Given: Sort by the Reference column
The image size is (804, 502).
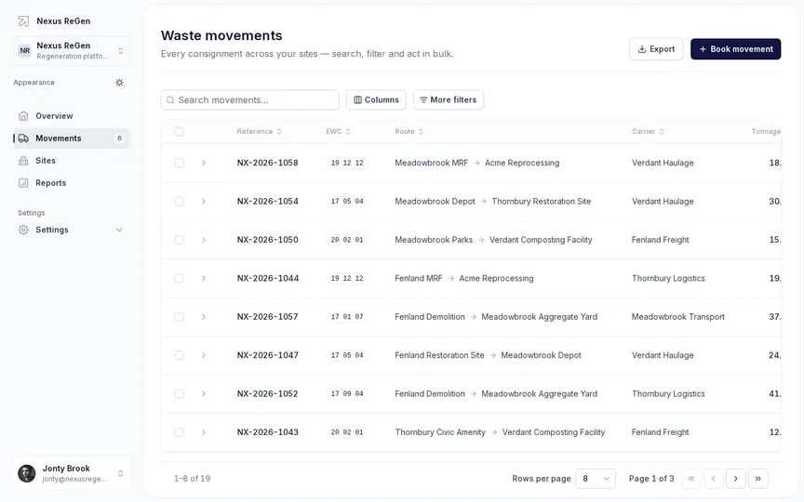Looking at the screenshot, I should click(260, 132).
